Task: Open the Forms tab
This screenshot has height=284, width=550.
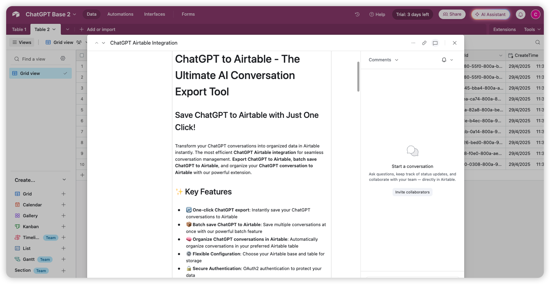Action: (188, 14)
